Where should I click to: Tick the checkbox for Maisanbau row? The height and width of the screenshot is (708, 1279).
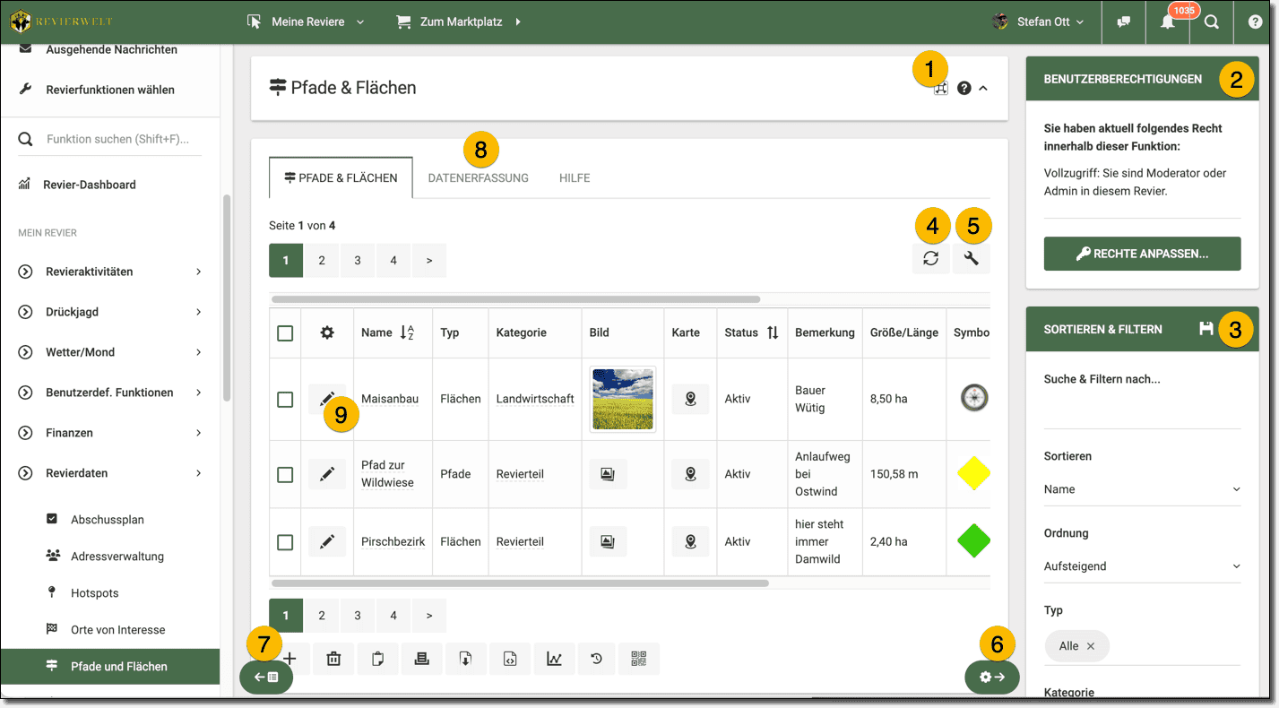pyautogui.click(x=285, y=400)
